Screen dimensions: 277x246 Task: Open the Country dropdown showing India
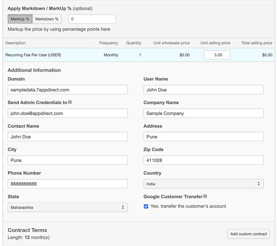[x=203, y=184]
